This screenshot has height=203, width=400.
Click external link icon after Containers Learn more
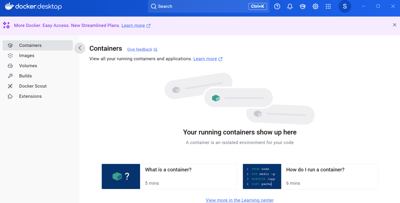(x=220, y=59)
